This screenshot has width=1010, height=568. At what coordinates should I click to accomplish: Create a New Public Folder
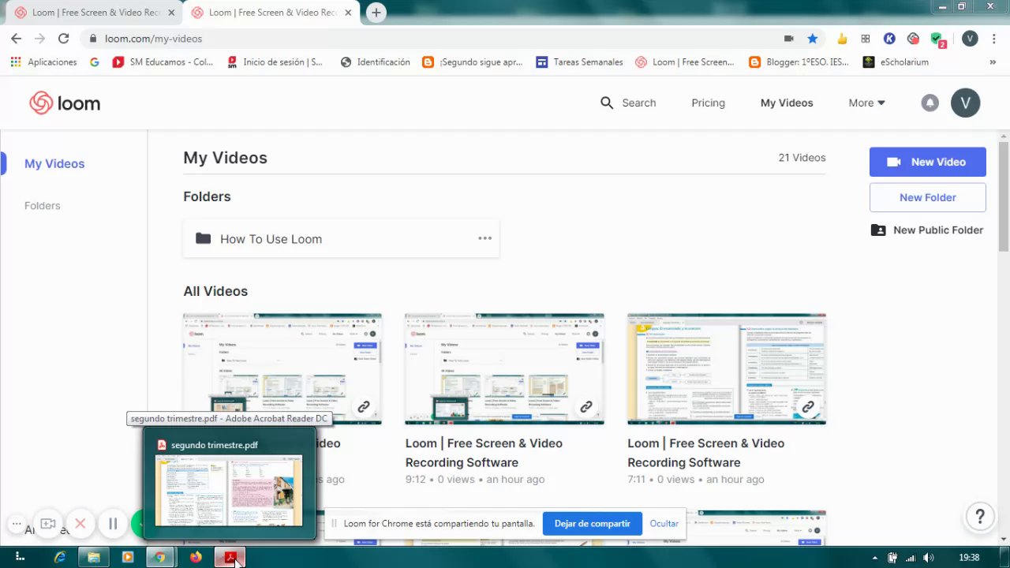927,230
